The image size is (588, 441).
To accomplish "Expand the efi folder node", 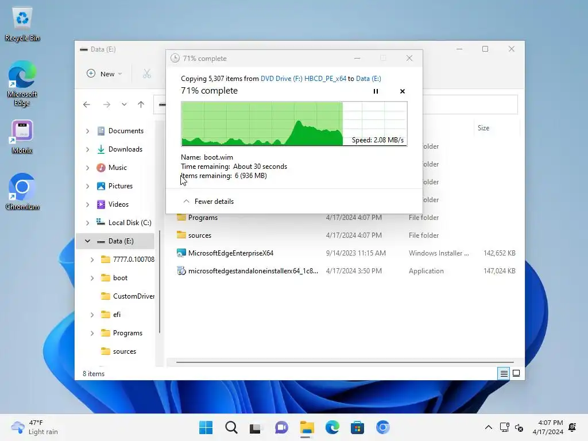I will click(x=92, y=315).
